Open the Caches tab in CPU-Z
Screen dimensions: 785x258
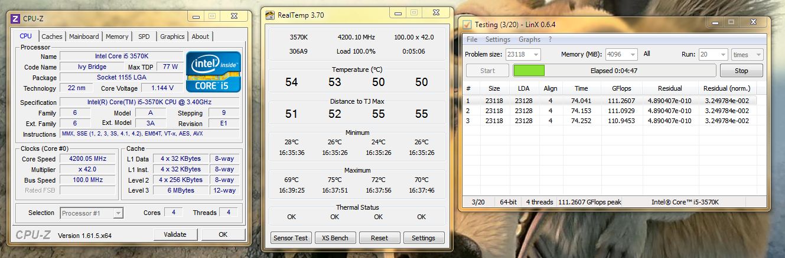(x=52, y=37)
